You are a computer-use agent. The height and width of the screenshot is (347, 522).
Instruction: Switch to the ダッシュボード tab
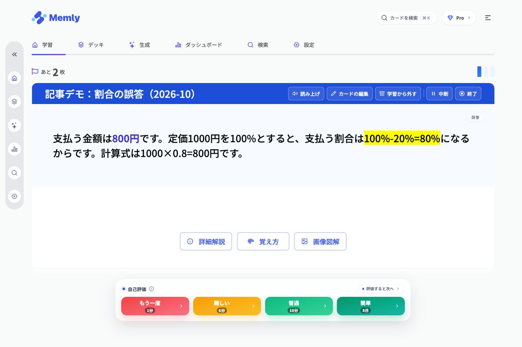click(199, 45)
